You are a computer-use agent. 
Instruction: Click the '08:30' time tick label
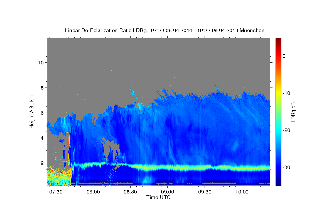(131, 192)
